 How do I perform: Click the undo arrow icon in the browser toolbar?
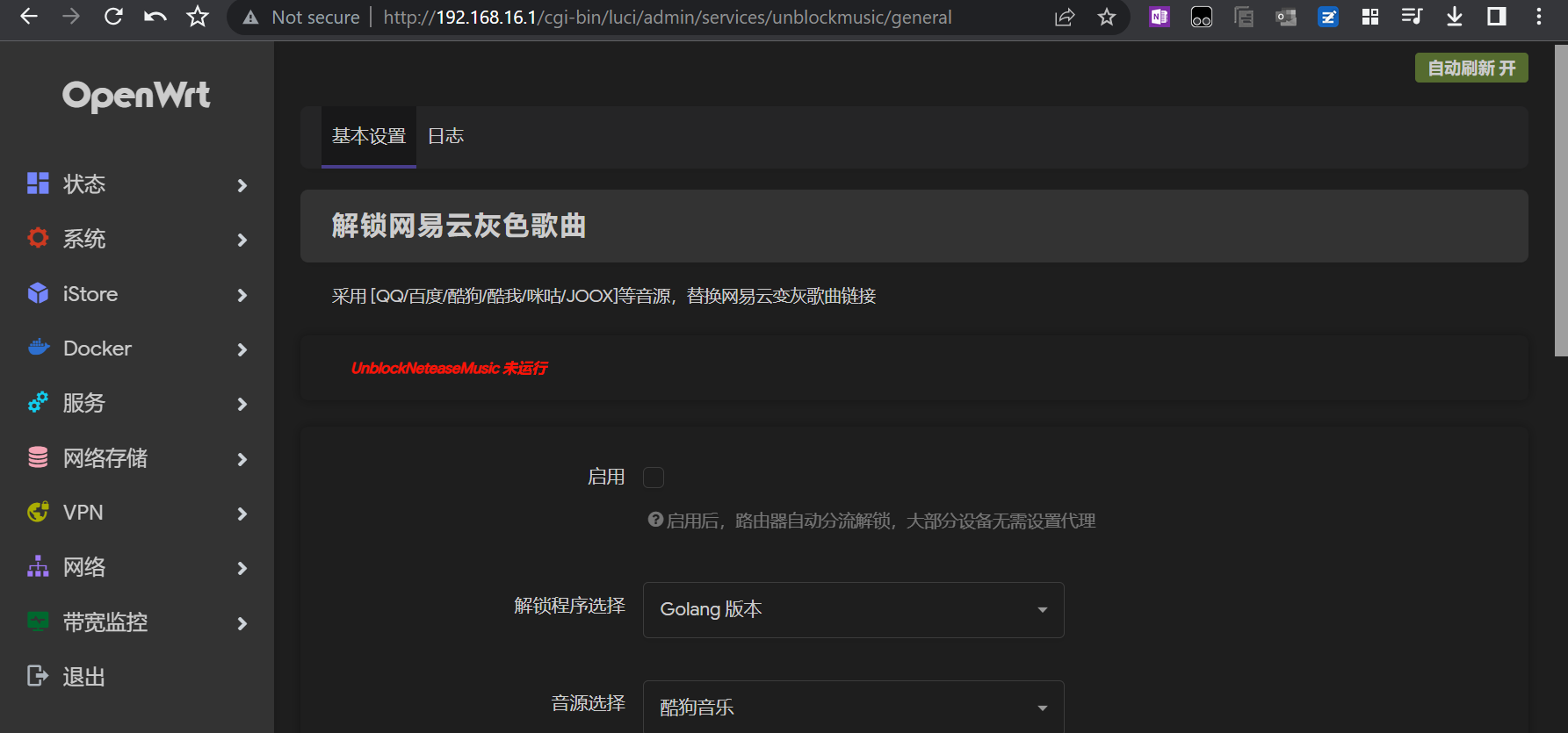click(155, 17)
